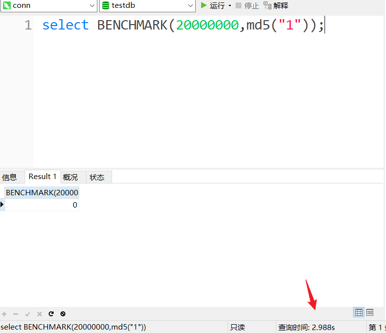
Task: Click the BENCHMARK column header
Action: [42, 192]
